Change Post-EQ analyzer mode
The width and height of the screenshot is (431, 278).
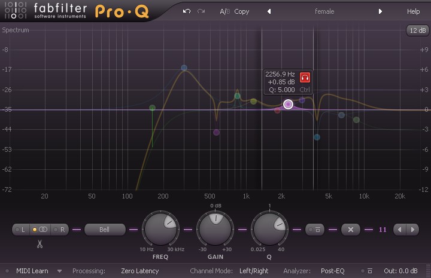pyautogui.click(x=333, y=271)
